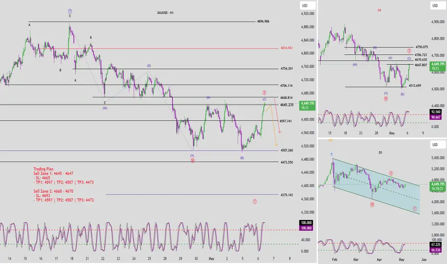Select the 4750.075 level label on H4
447x264 pixels.
tap(422, 47)
